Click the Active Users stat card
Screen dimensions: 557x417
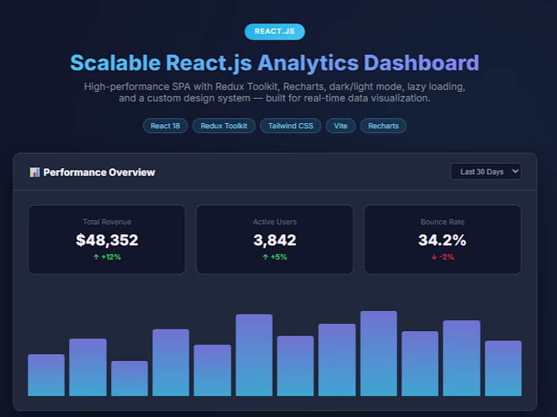[x=275, y=239]
